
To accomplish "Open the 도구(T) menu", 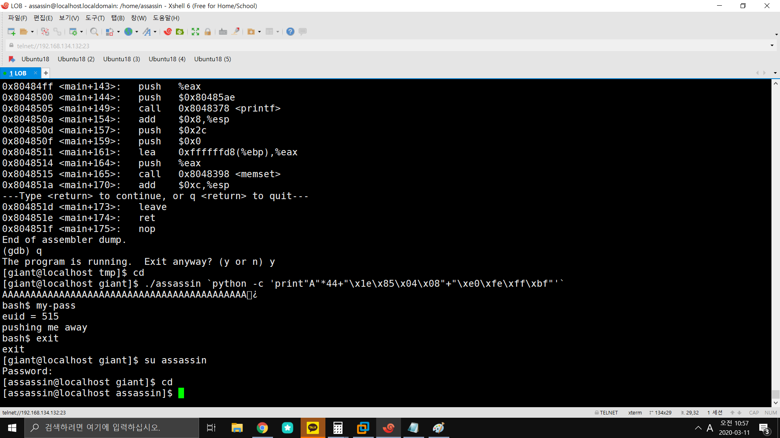I will (95, 18).
